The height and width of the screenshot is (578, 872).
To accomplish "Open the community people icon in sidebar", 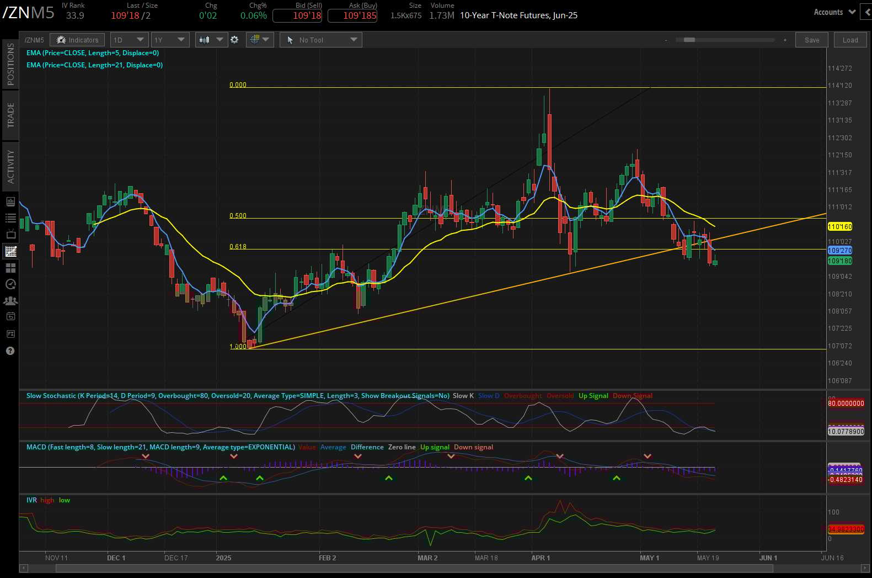I will (x=10, y=301).
